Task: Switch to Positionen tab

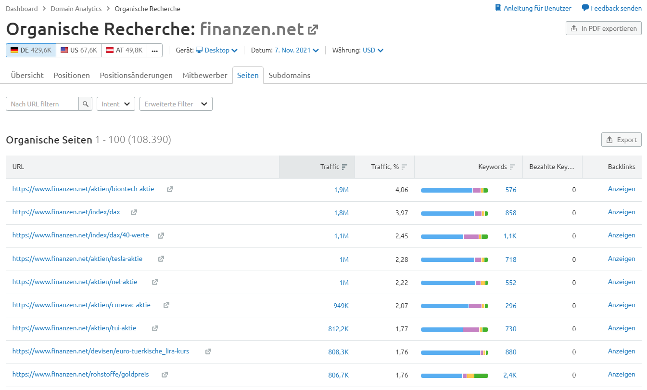Action: tap(72, 75)
